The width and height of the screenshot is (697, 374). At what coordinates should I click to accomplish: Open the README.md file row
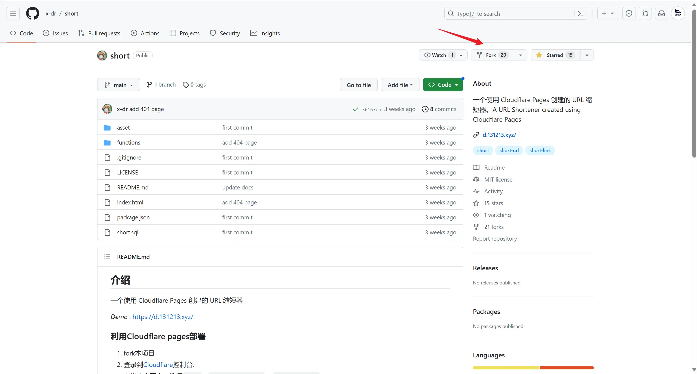click(x=280, y=187)
